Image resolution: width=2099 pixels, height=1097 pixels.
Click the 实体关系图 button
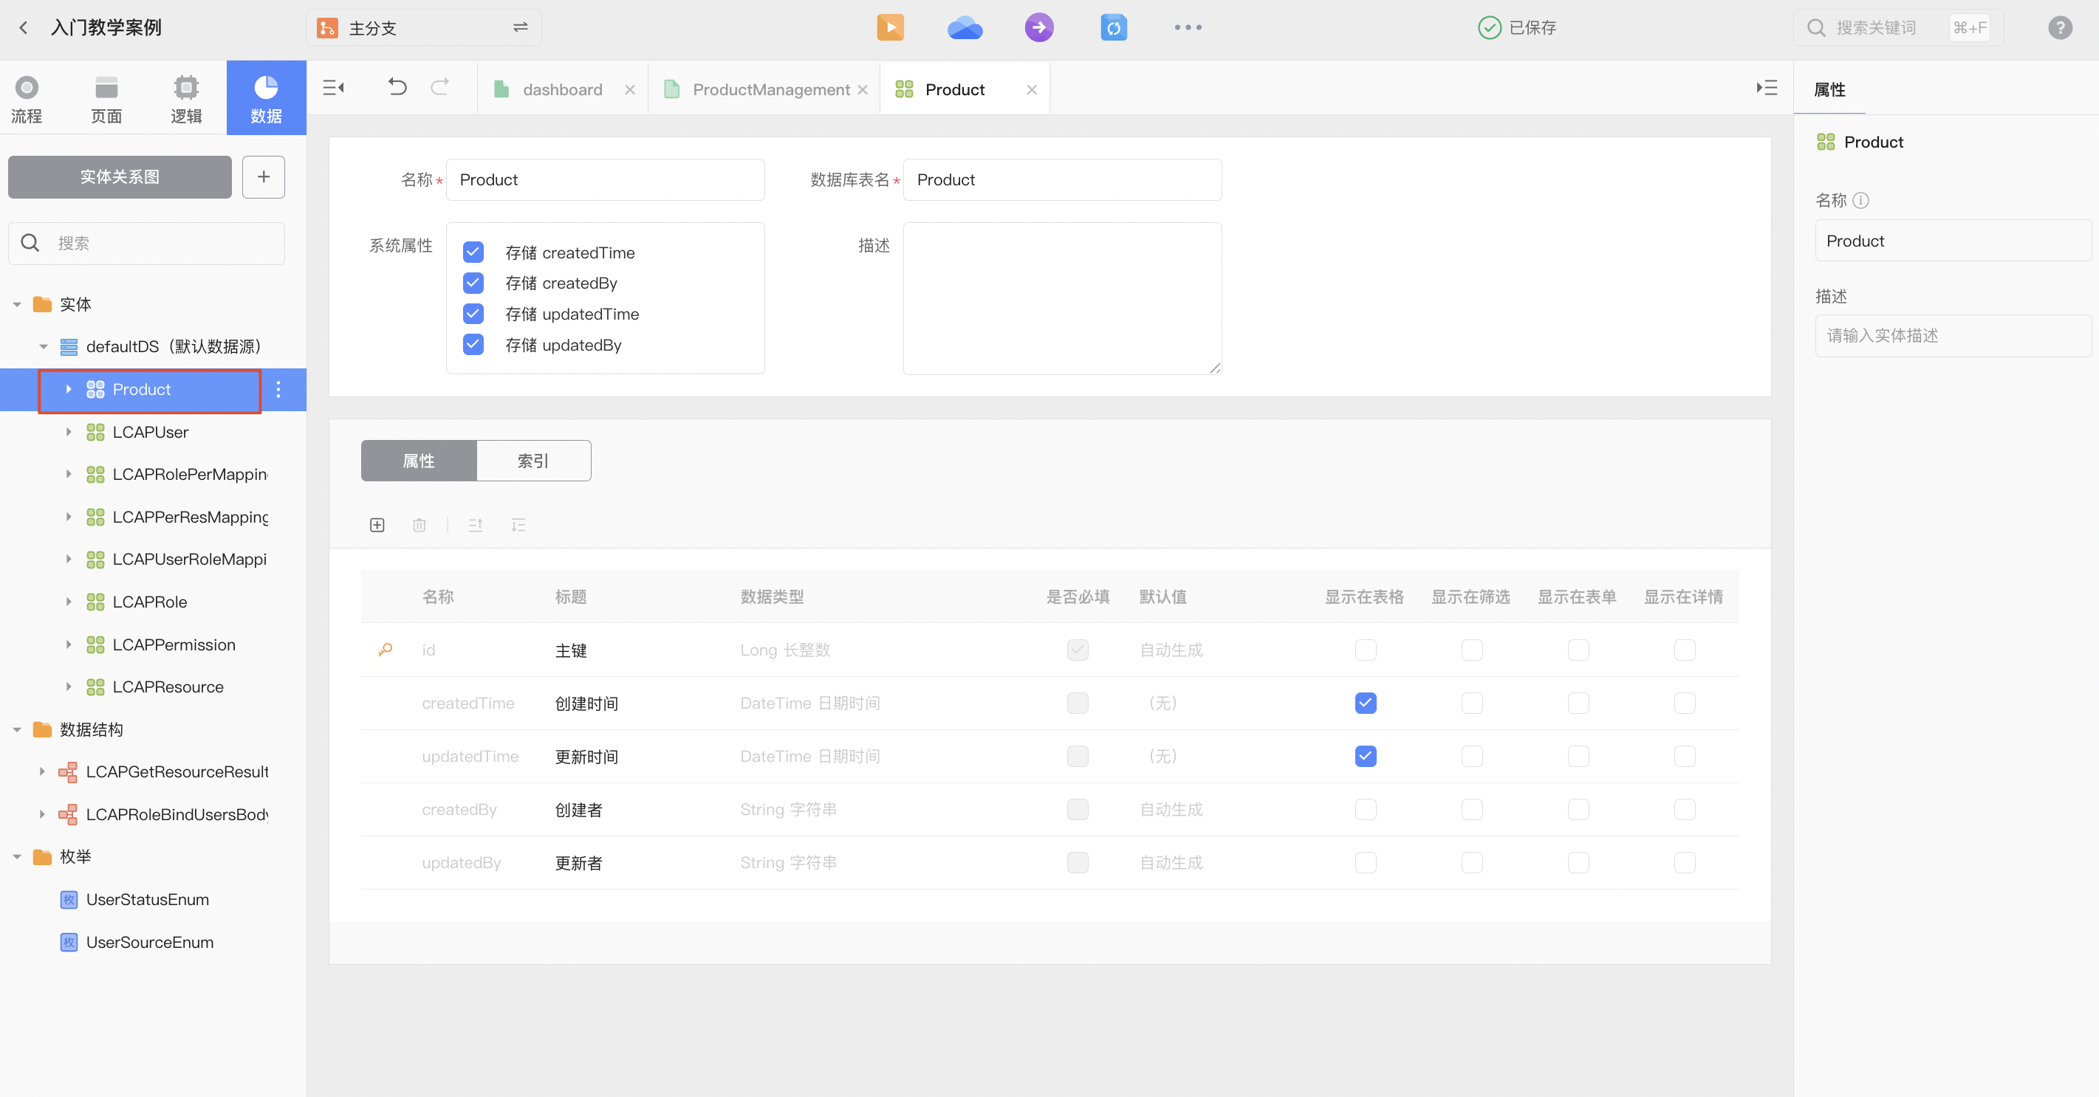click(120, 176)
